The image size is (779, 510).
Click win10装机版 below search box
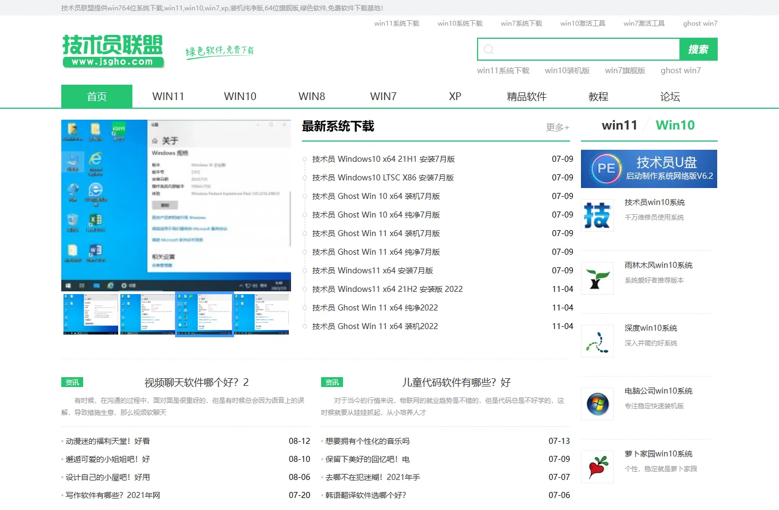[567, 71]
